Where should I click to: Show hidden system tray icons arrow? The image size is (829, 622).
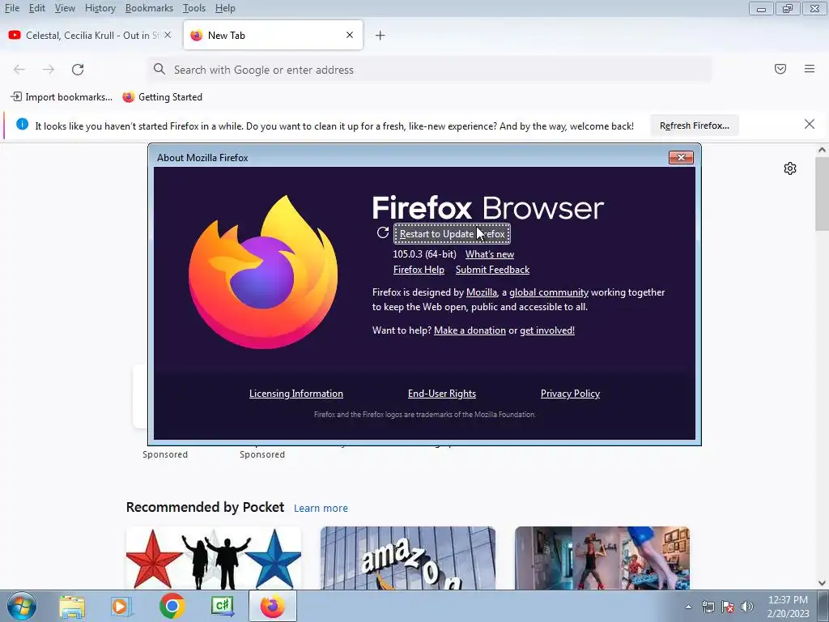pos(688,607)
